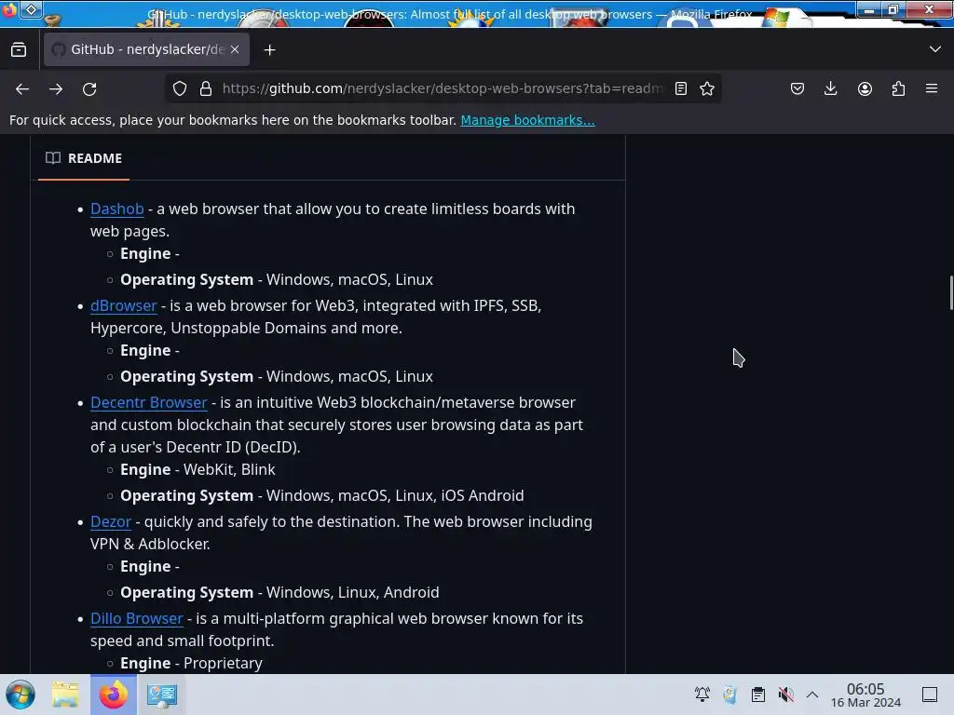Viewport: 954px width, 715px height.
Task: Open the Dashob link
Action: [x=116, y=209]
